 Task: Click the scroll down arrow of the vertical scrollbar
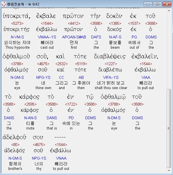(x=169, y=170)
